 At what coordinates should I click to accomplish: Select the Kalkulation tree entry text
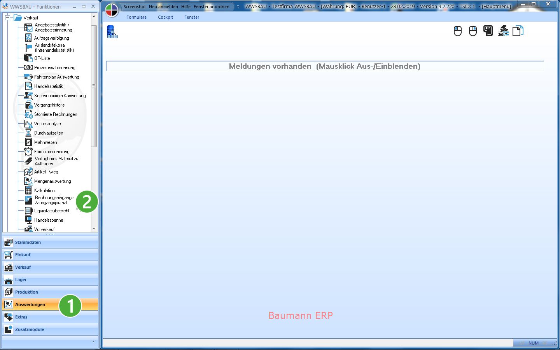point(44,191)
